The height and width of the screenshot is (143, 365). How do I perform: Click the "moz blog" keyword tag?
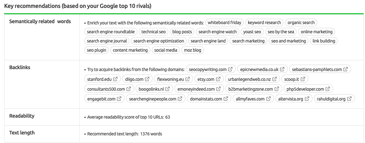[192, 50]
